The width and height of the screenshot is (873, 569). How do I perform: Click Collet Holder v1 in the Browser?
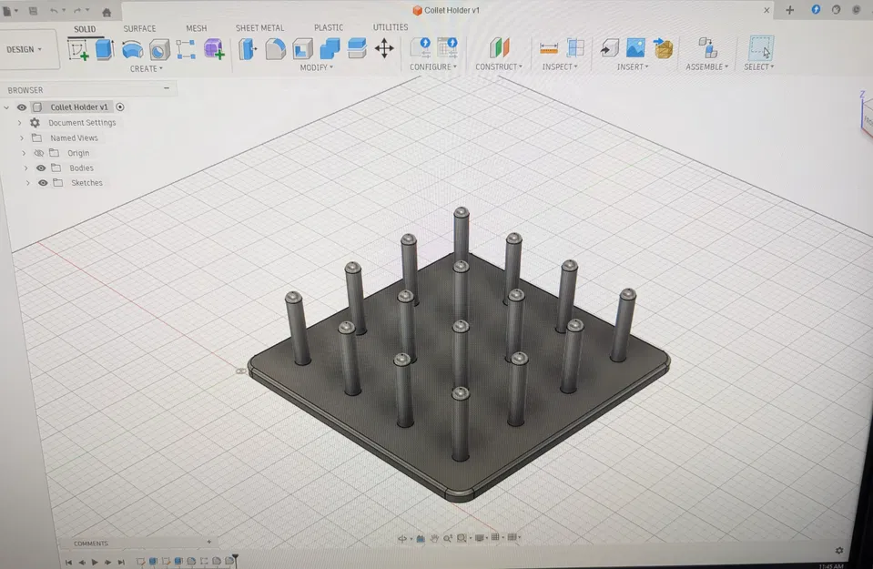point(77,107)
